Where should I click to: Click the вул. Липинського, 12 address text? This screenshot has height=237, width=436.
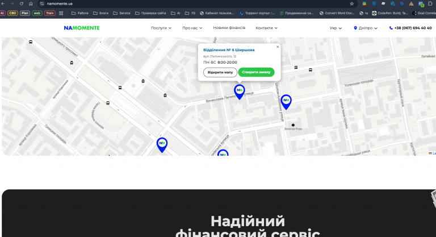(x=220, y=56)
